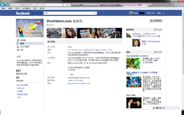Click the first 顯示全部 link in the right column
The height and width of the screenshot is (115, 184).
pos(158,30)
